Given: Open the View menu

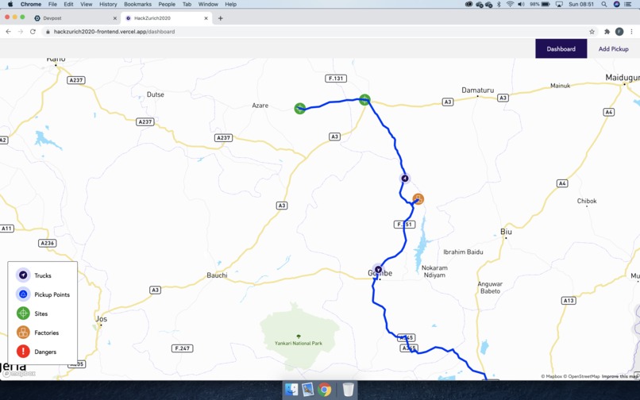Looking at the screenshot, I should [86, 4].
